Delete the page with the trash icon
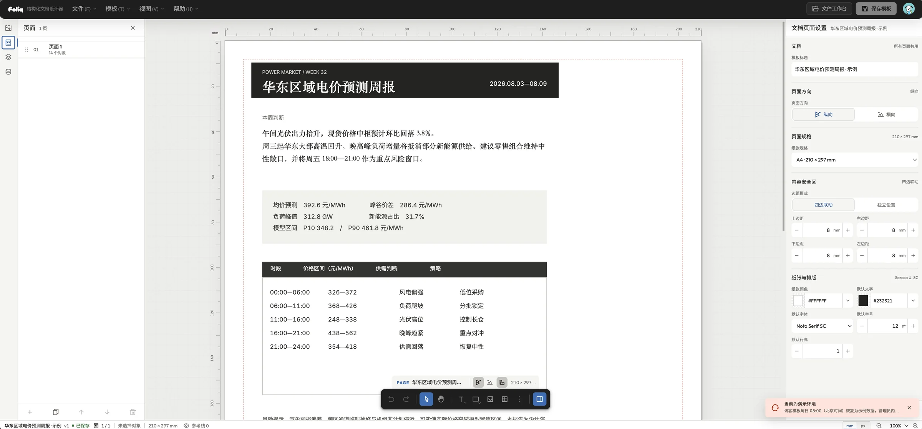The image size is (922, 429). (133, 412)
